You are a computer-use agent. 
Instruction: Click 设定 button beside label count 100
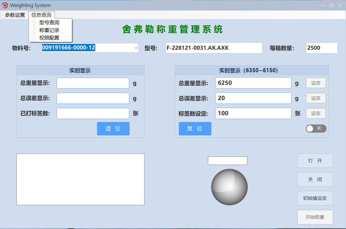click(316, 113)
